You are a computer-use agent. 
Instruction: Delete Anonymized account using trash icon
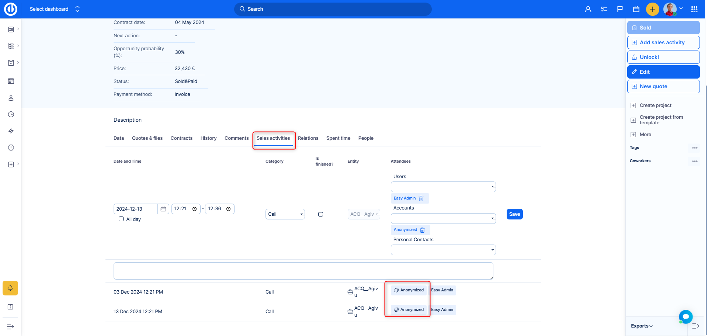(x=423, y=230)
